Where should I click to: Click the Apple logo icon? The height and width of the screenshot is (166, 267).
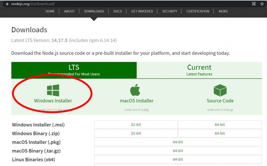coord(135,90)
